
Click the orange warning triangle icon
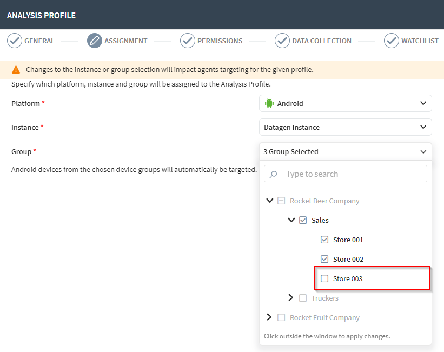coord(16,70)
